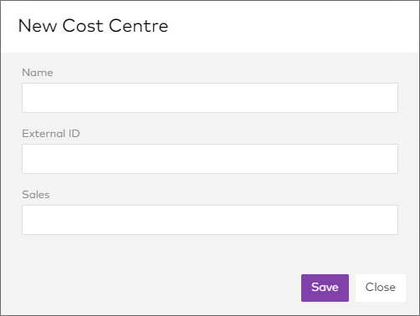Image resolution: width=420 pixels, height=316 pixels.
Task: Save the new cost centre
Action: [x=325, y=288]
